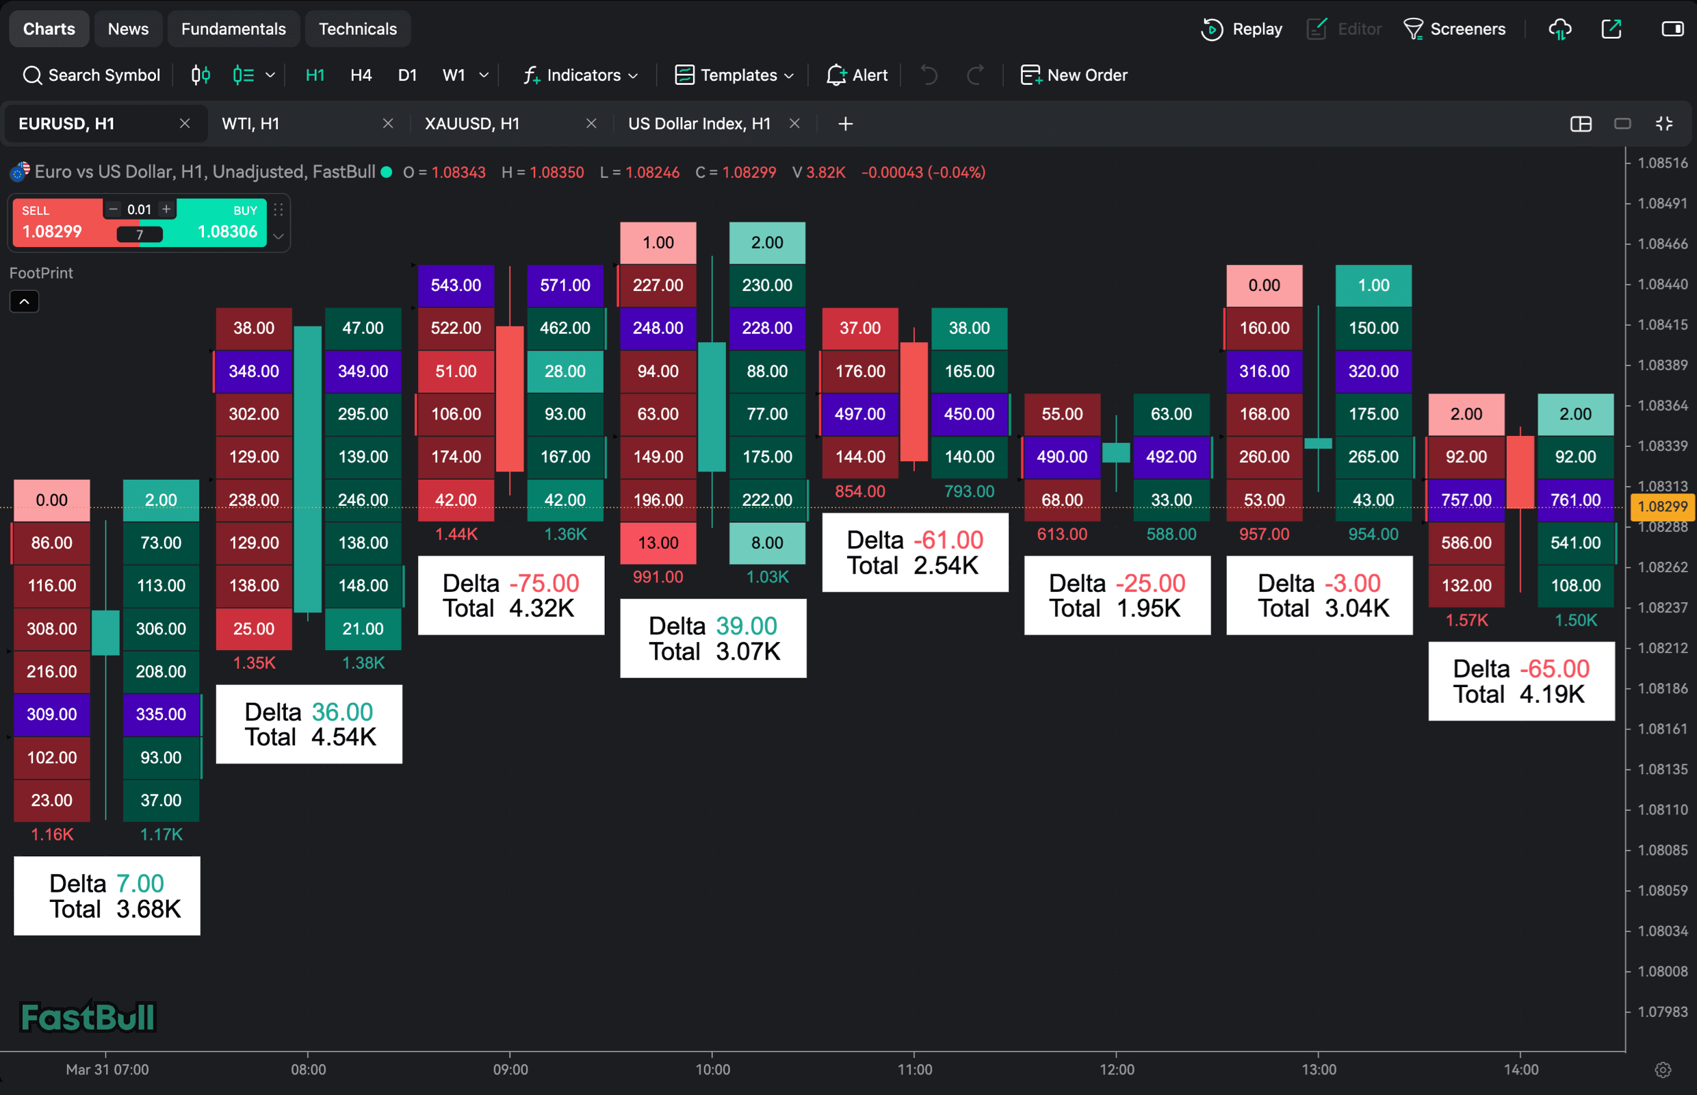Viewport: 1697px width, 1095px height.
Task: Open the multi-chart layout icon
Action: pyautogui.click(x=1581, y=124)
